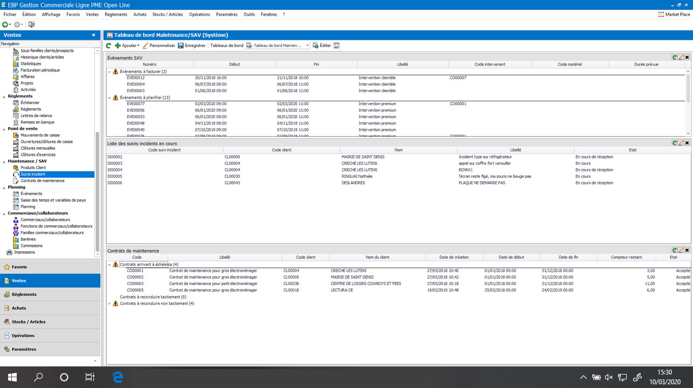The image size is (693, 388).
Task: Collapse the Maintenance / SAV tree section
Action: click(x=4, y=162)
